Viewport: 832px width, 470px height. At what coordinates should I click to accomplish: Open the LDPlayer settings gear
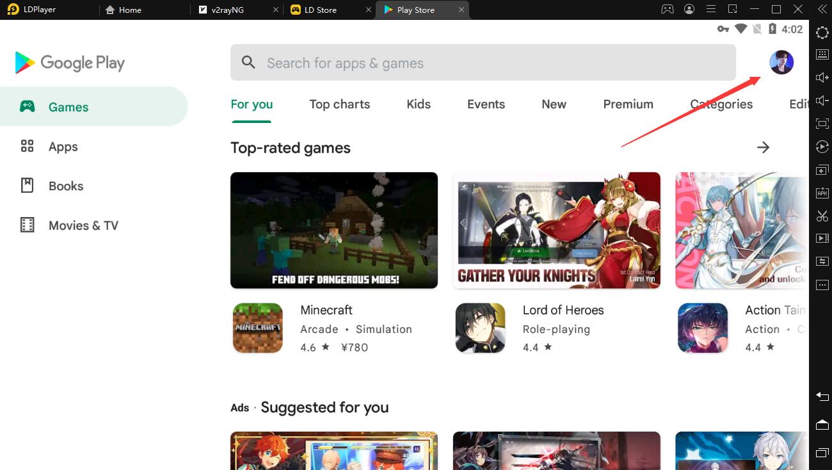pos(822,32)
